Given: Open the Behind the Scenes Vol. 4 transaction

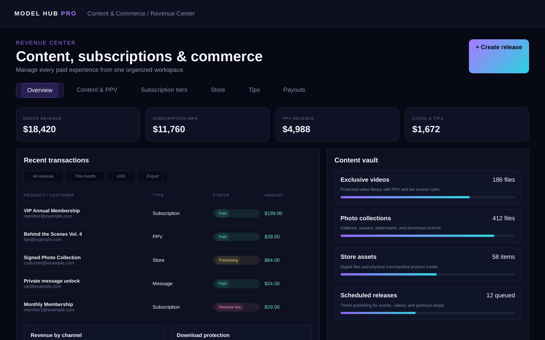Looking at the screenshot, I should tap(168, 237).
